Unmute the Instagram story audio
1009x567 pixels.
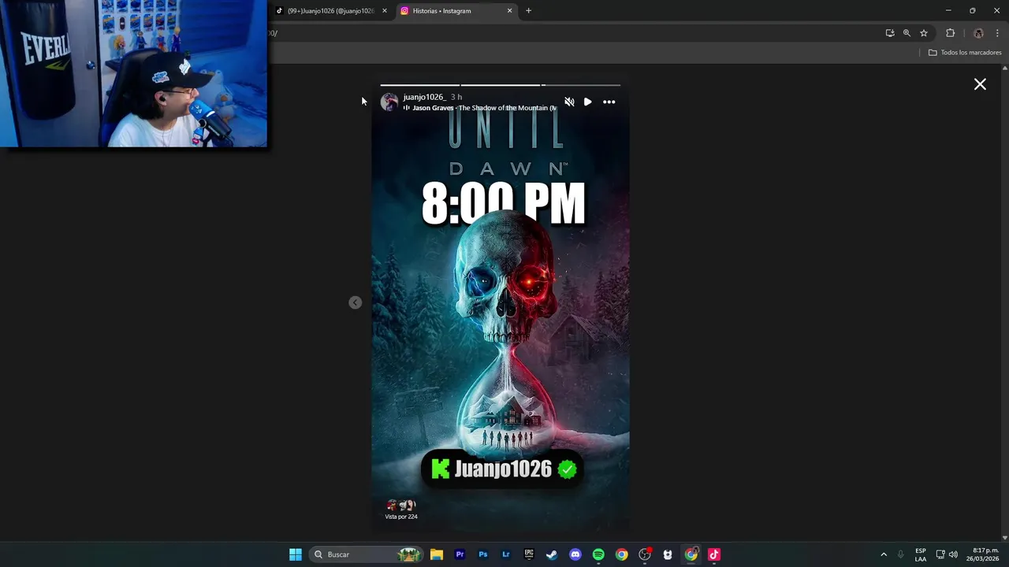click(569, 102)
